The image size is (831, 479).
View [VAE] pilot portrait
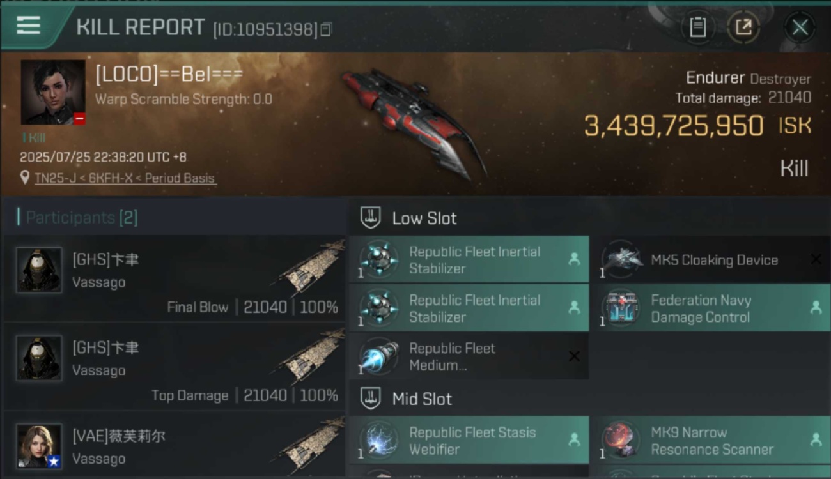[x=39, y=446]
